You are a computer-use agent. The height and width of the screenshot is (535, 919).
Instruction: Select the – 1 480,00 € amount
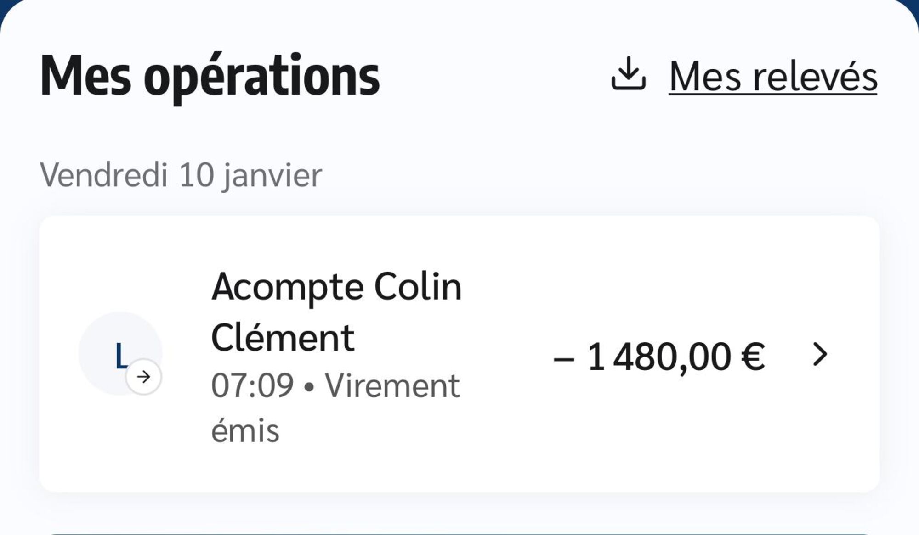pyautogui.click(x=659, y=357)
